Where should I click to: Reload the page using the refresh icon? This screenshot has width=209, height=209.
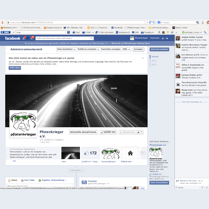[150, 22]
